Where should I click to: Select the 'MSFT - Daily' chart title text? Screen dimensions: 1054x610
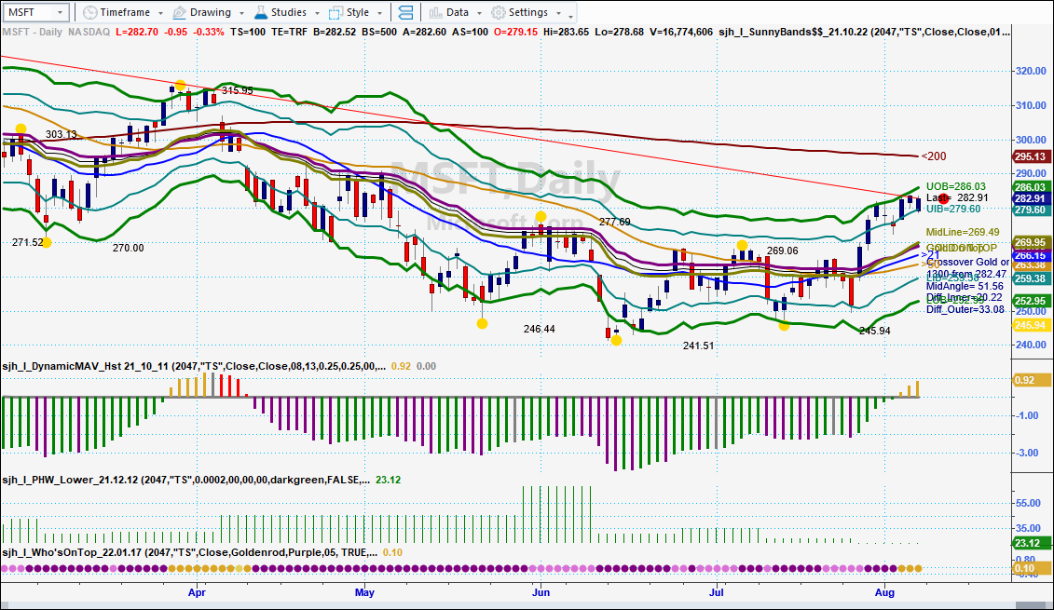[x=33, y=32]
